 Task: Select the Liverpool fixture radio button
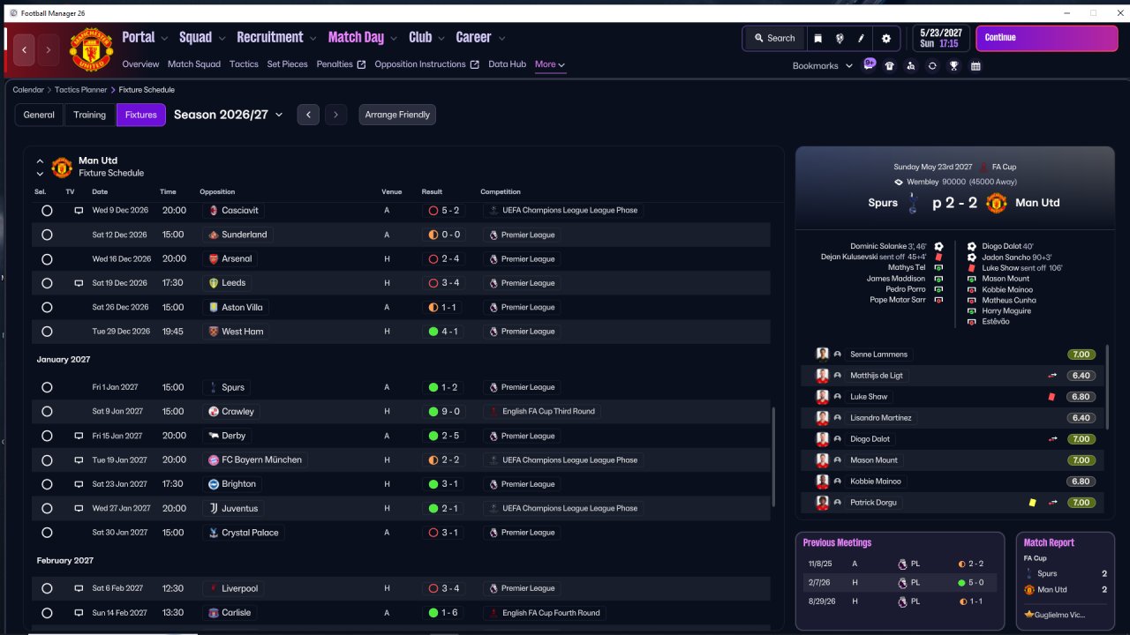click(47, 588)
